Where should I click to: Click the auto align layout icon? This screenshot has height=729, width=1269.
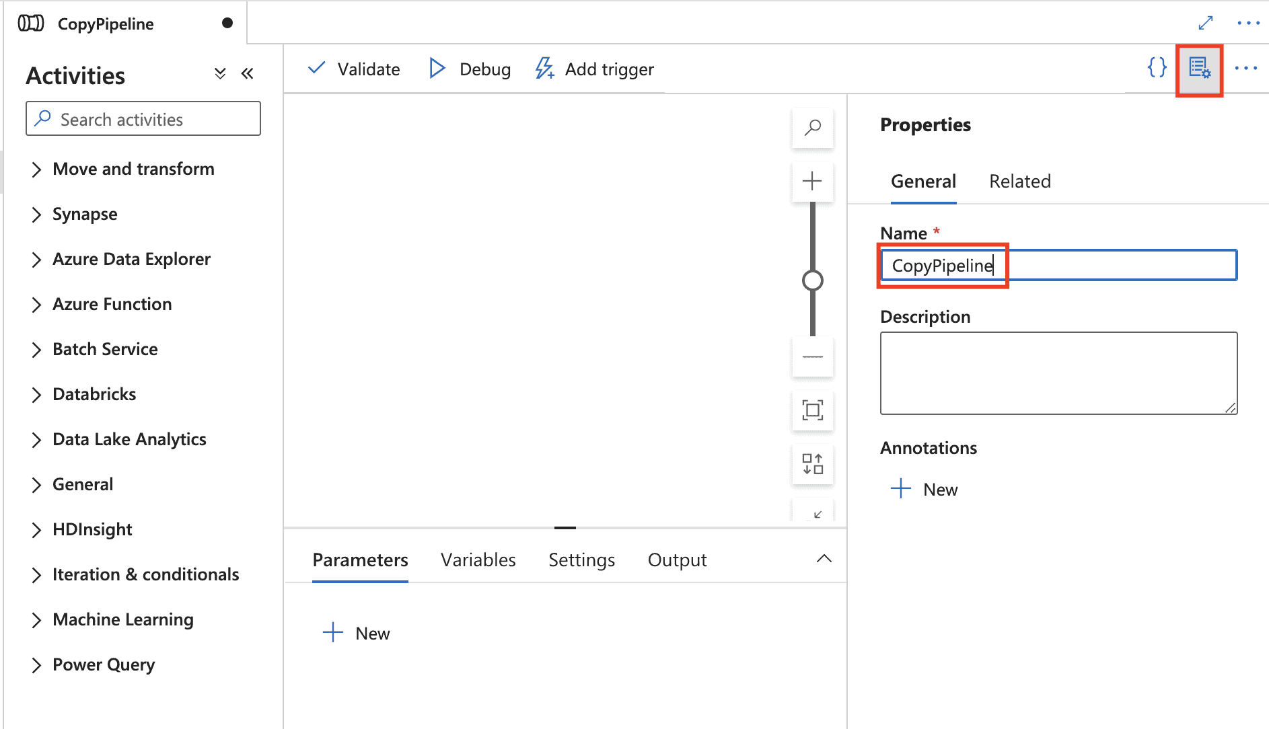point(813,464)
